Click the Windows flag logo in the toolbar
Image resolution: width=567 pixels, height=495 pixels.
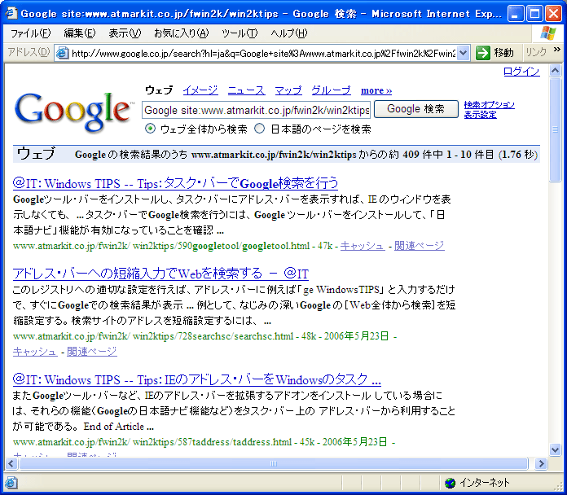coord(547,33)
